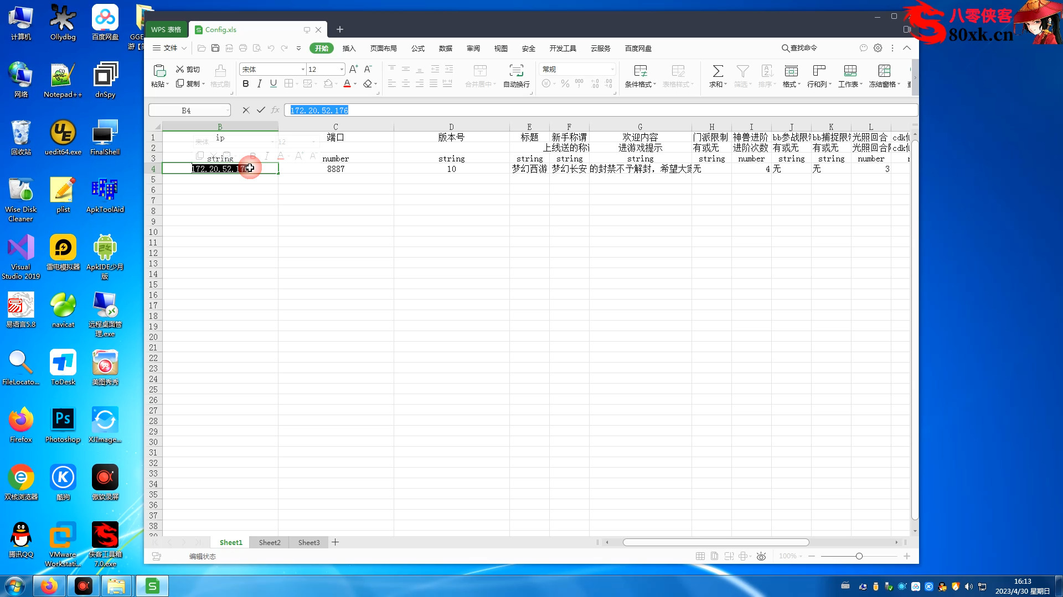1063x597 pixels.
Task: Open the 插入 (Insert) ribbon tab
Action: coord(349,48)
